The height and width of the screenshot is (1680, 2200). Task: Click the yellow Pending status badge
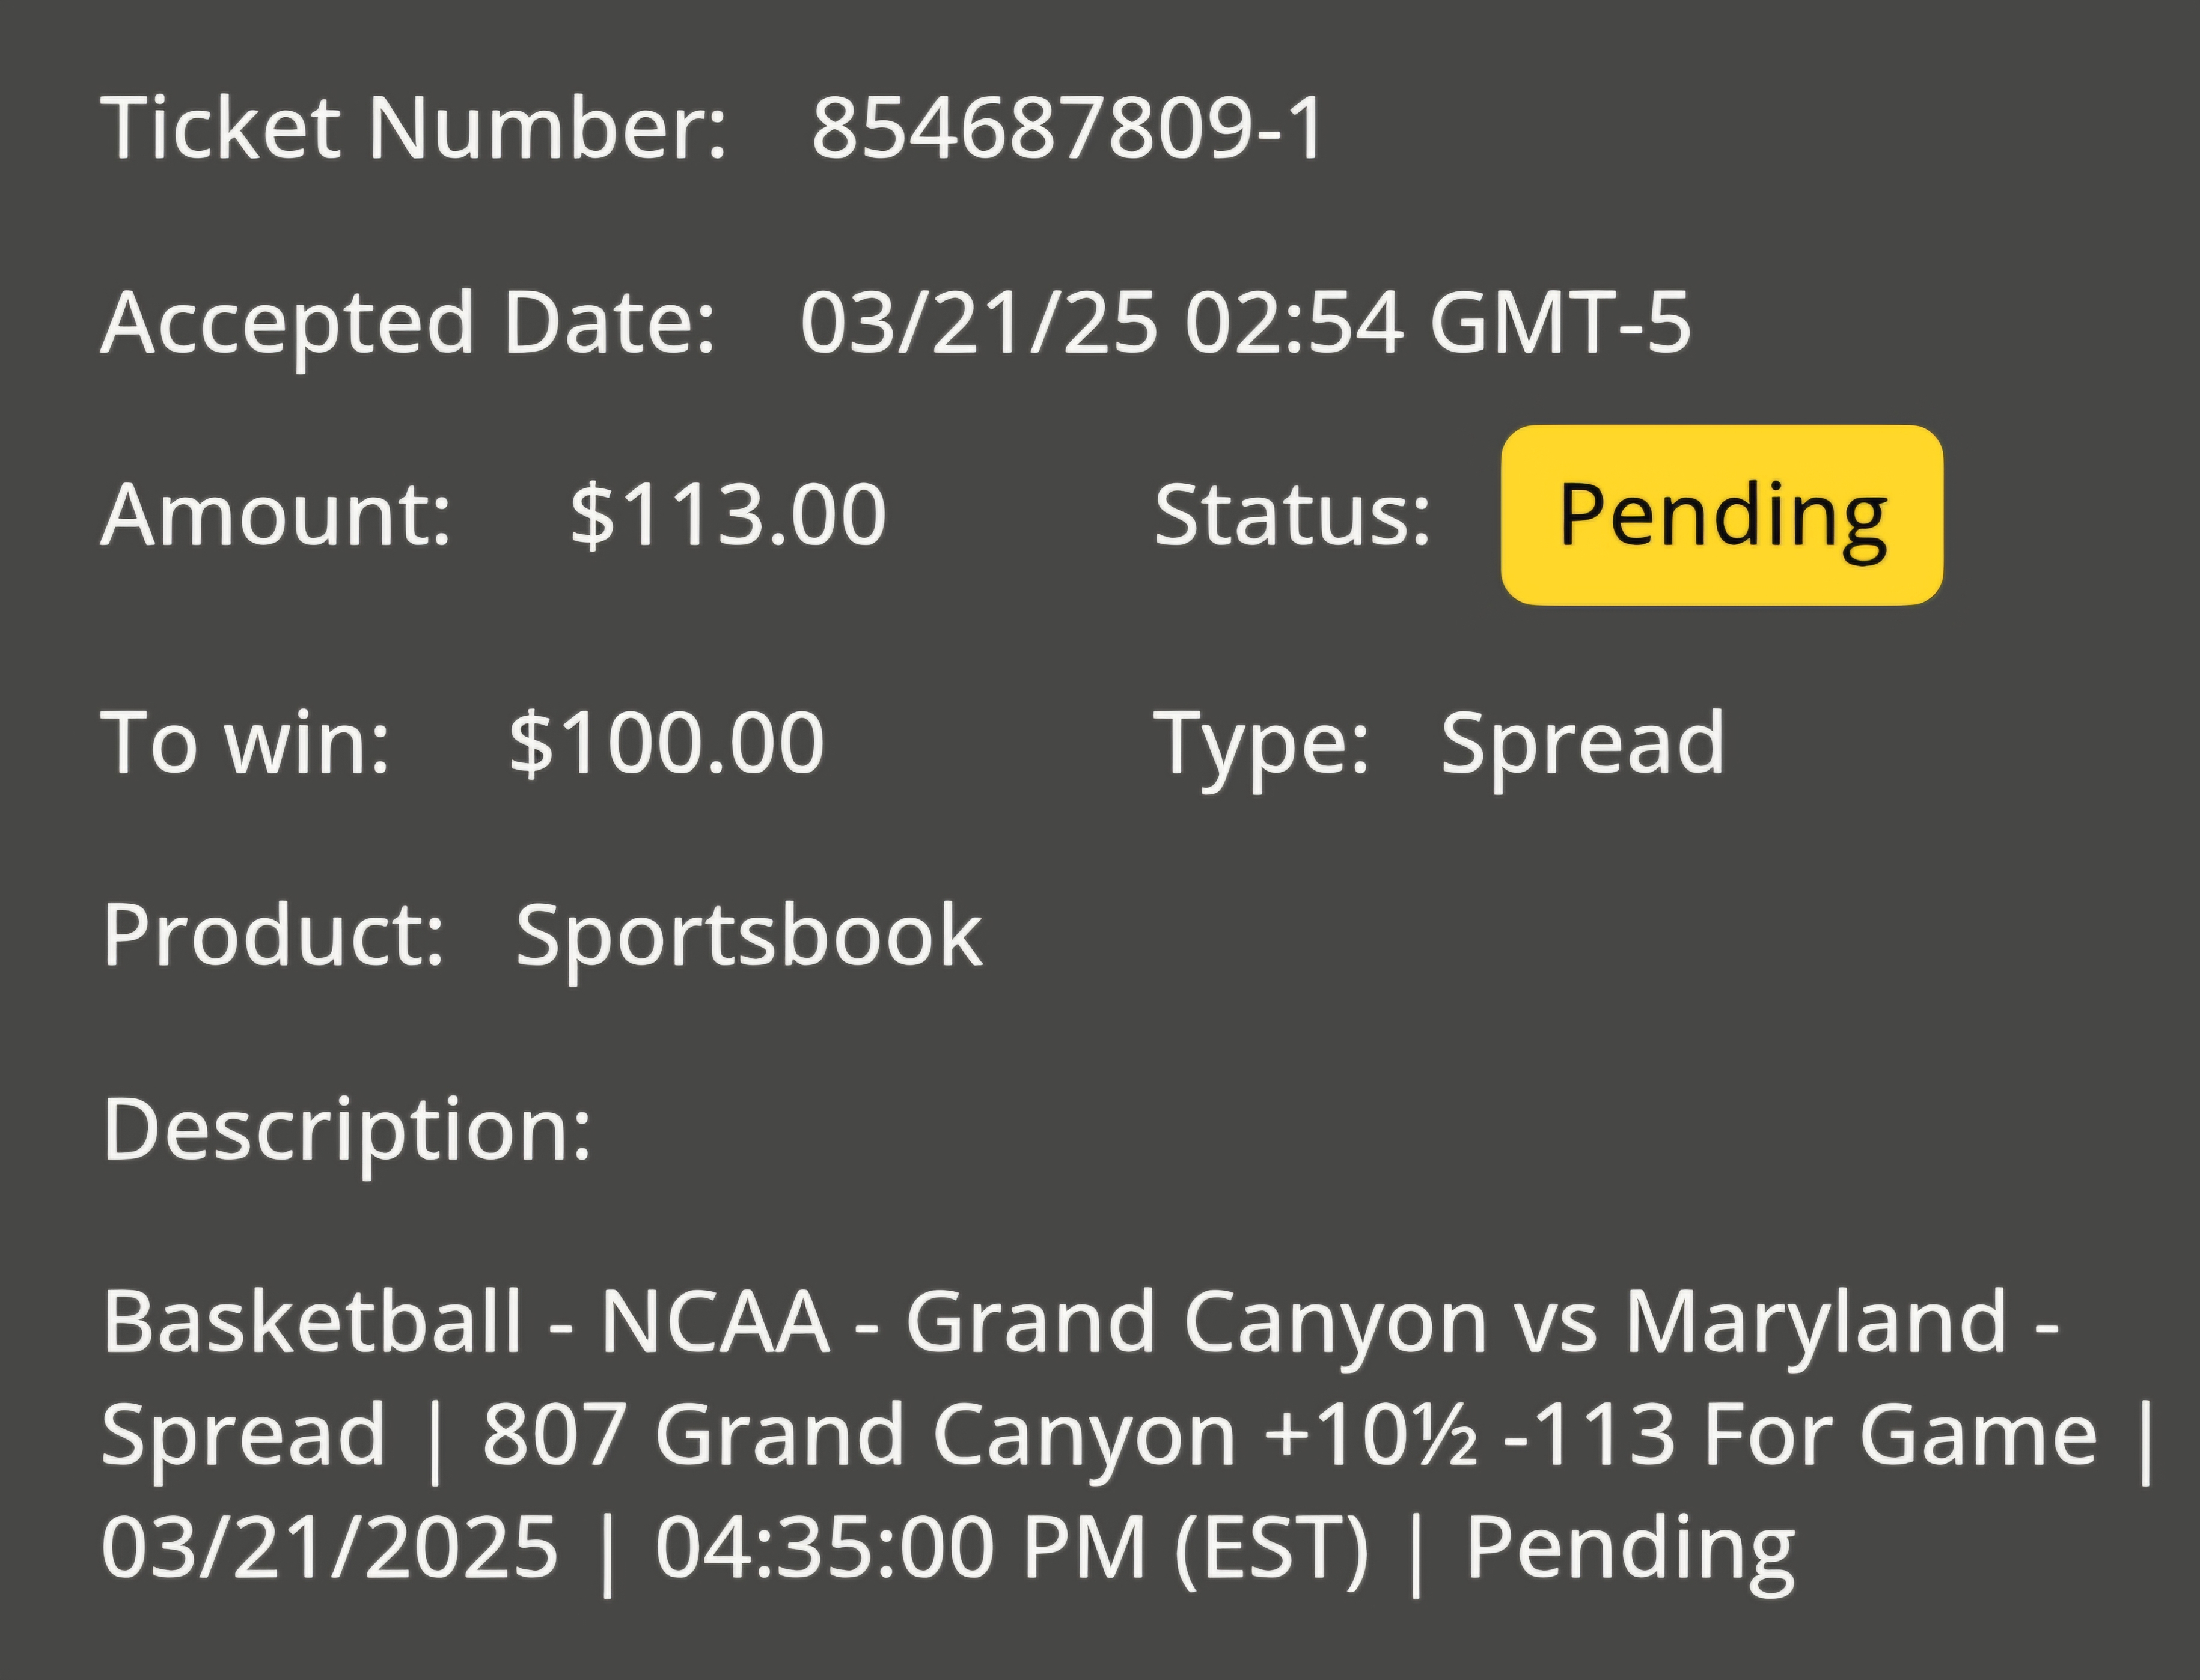click(1722, 515)
